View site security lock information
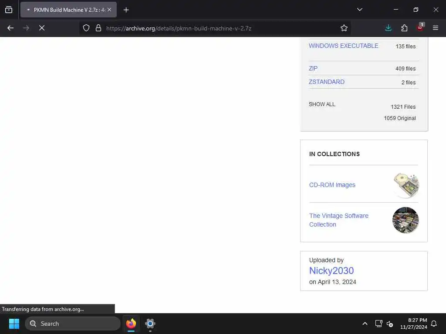 (x=98, y=28)
